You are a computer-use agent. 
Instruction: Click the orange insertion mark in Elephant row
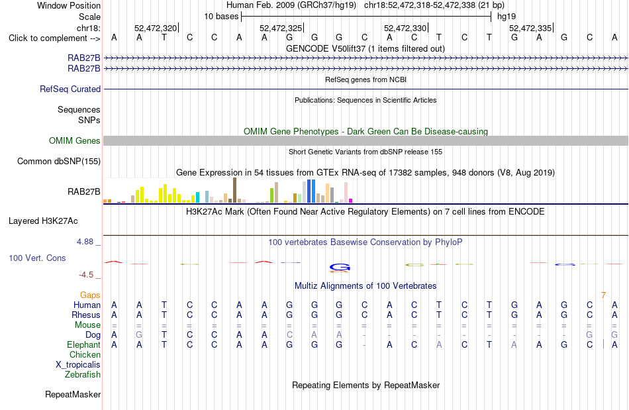pyautogui.click(x=603, y=344)
